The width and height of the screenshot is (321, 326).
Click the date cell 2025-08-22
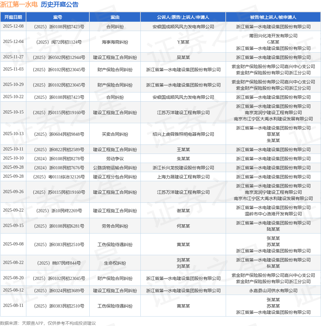13,263
